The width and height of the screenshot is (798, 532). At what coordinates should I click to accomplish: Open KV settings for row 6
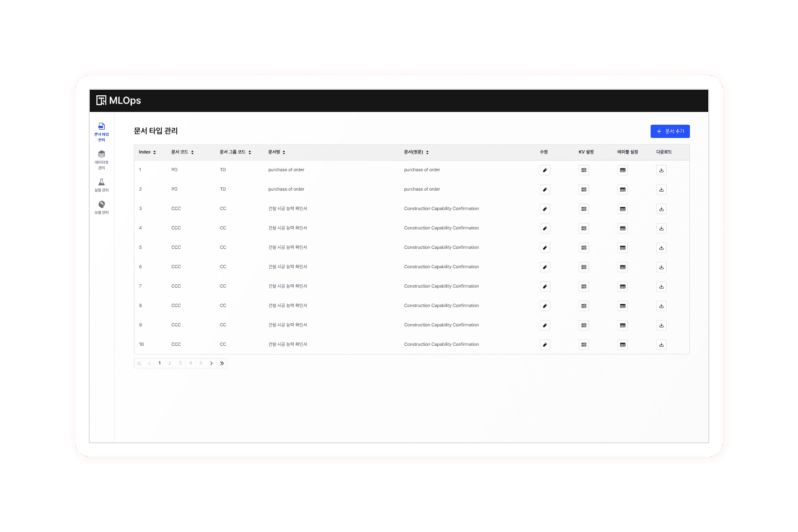(584, 267)
